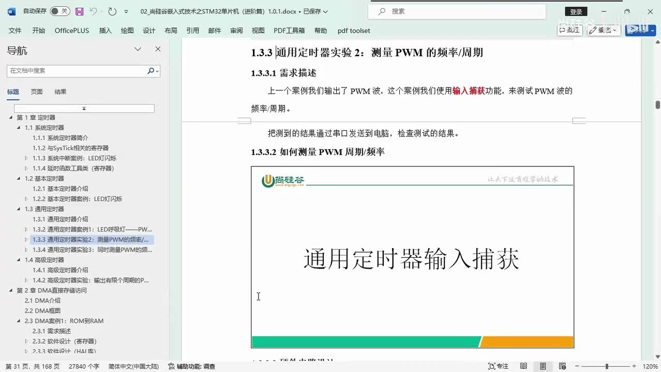Switch to the 布局 ribbon tab

[171, 30]
